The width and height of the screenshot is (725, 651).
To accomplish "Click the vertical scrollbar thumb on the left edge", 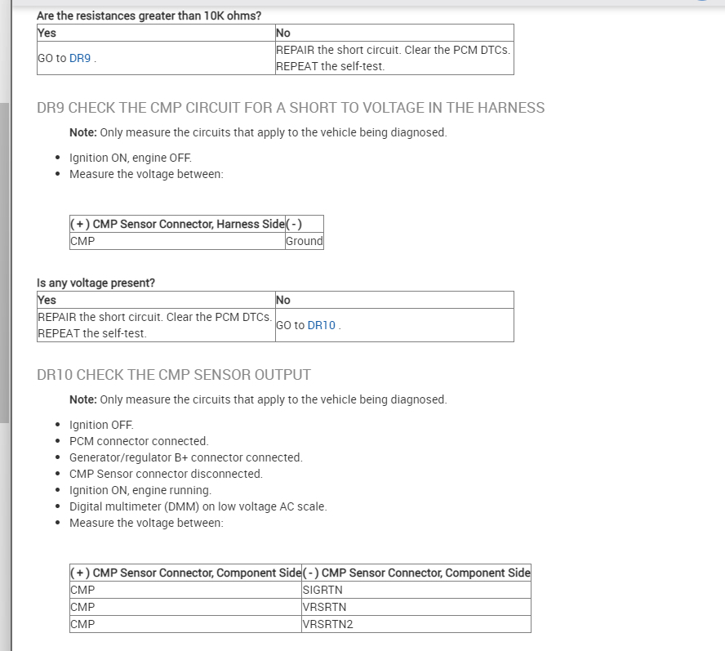I will point(5,261).
